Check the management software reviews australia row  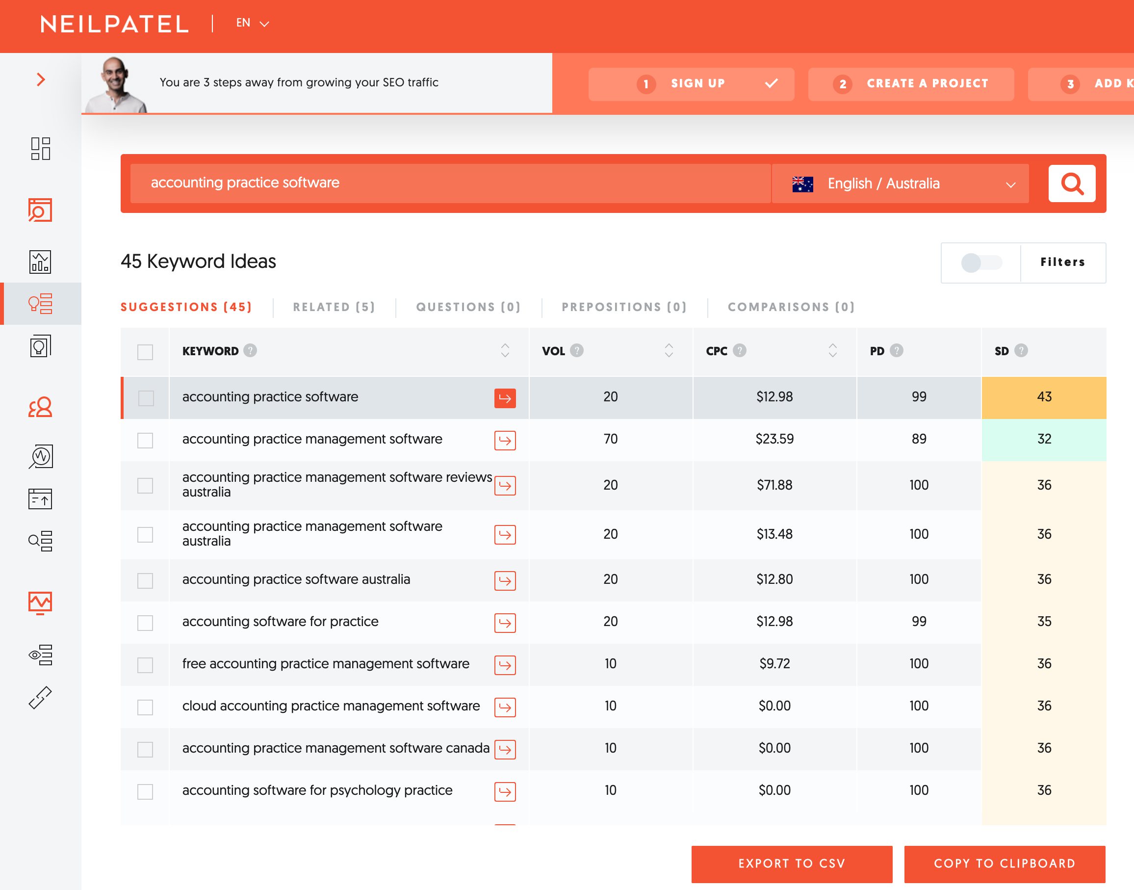[145, 486]
